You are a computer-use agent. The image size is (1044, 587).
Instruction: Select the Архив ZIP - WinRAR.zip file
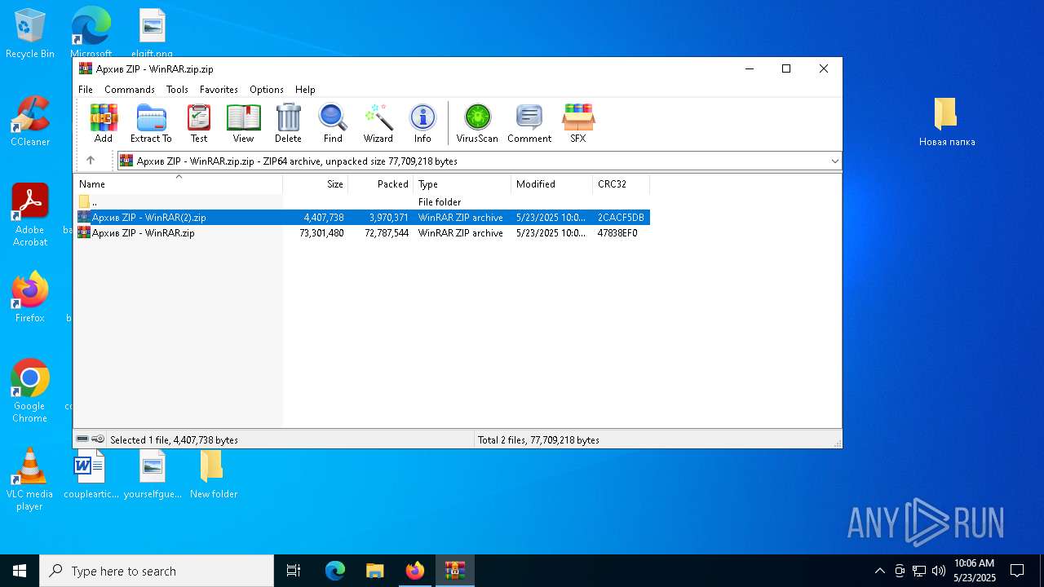362,233
